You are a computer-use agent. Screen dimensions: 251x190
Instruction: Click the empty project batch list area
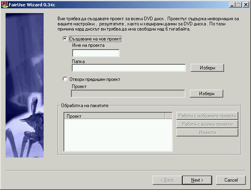[118, 135]
